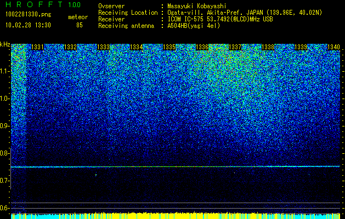This screenshot has height=219, width=345.
Task: Click the 1338 time marker
Action: click(x=268, y=47)
